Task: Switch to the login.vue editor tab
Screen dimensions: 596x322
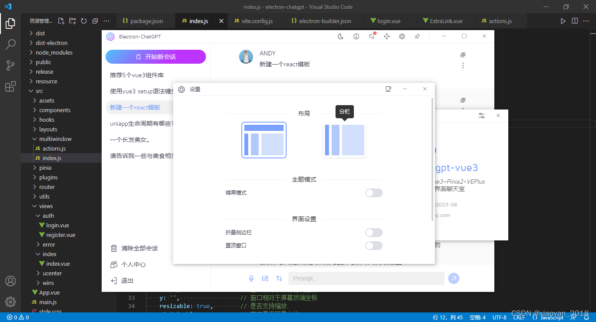Action: pyautogui.click(x=390, y=21)
